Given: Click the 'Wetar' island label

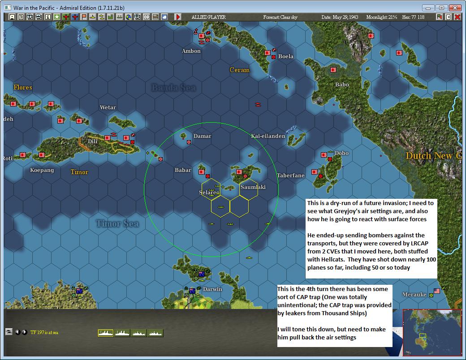Looking at the screenshot, I should (108, 107).
